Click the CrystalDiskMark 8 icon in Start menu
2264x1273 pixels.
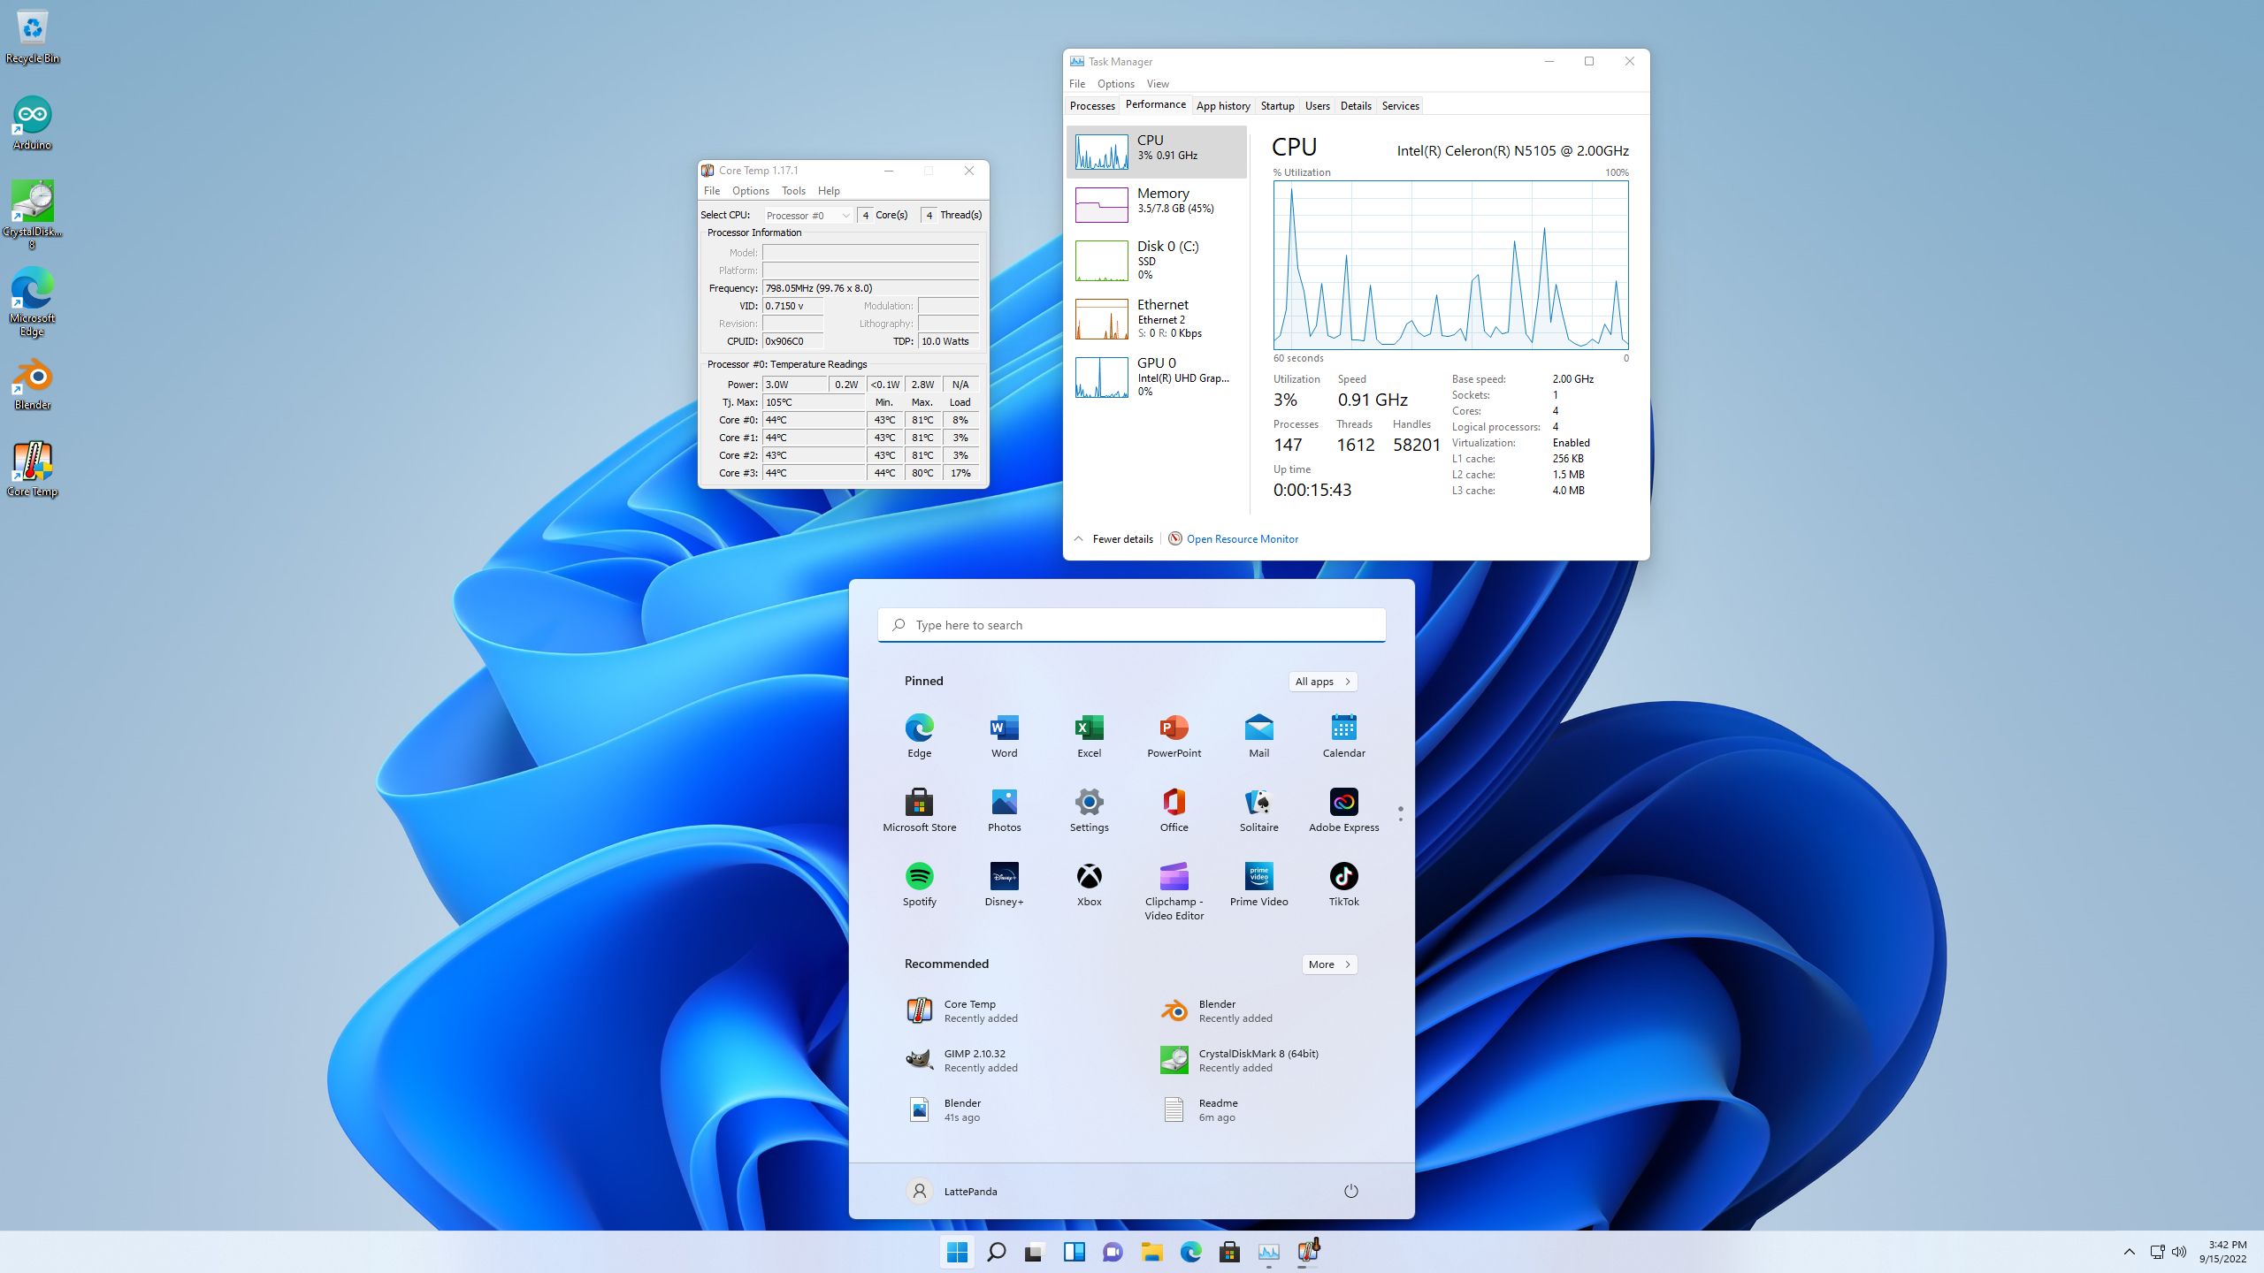click(x=1174, y=1060)
